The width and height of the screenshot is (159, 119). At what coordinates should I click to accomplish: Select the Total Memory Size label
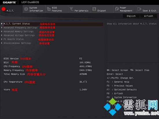[x=14, y=74]
